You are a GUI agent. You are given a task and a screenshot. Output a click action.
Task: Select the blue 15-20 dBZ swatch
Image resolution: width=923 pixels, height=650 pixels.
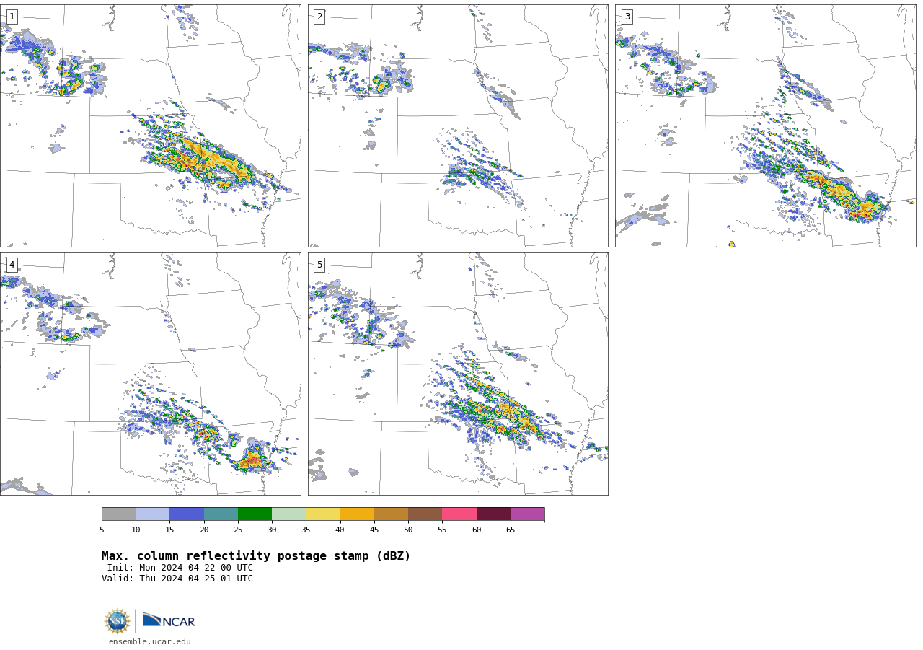[x=187, y=514]
